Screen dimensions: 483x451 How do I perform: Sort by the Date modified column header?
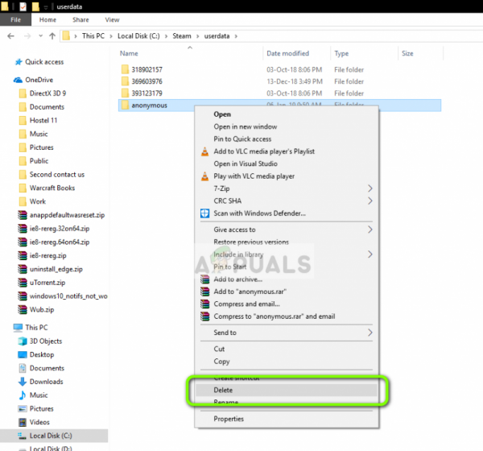tap(287, 53)
